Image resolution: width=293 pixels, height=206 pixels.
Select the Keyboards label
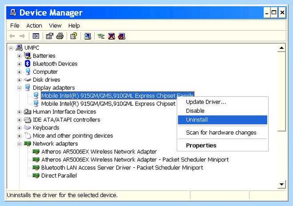click(46, 127)
